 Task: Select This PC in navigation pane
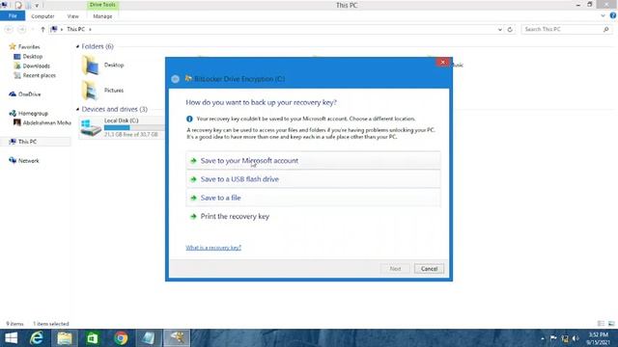(27, 142)
